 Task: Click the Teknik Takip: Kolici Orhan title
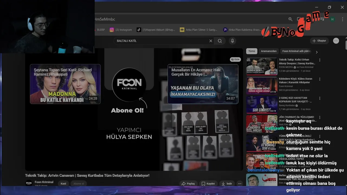[x=297, y=61]
